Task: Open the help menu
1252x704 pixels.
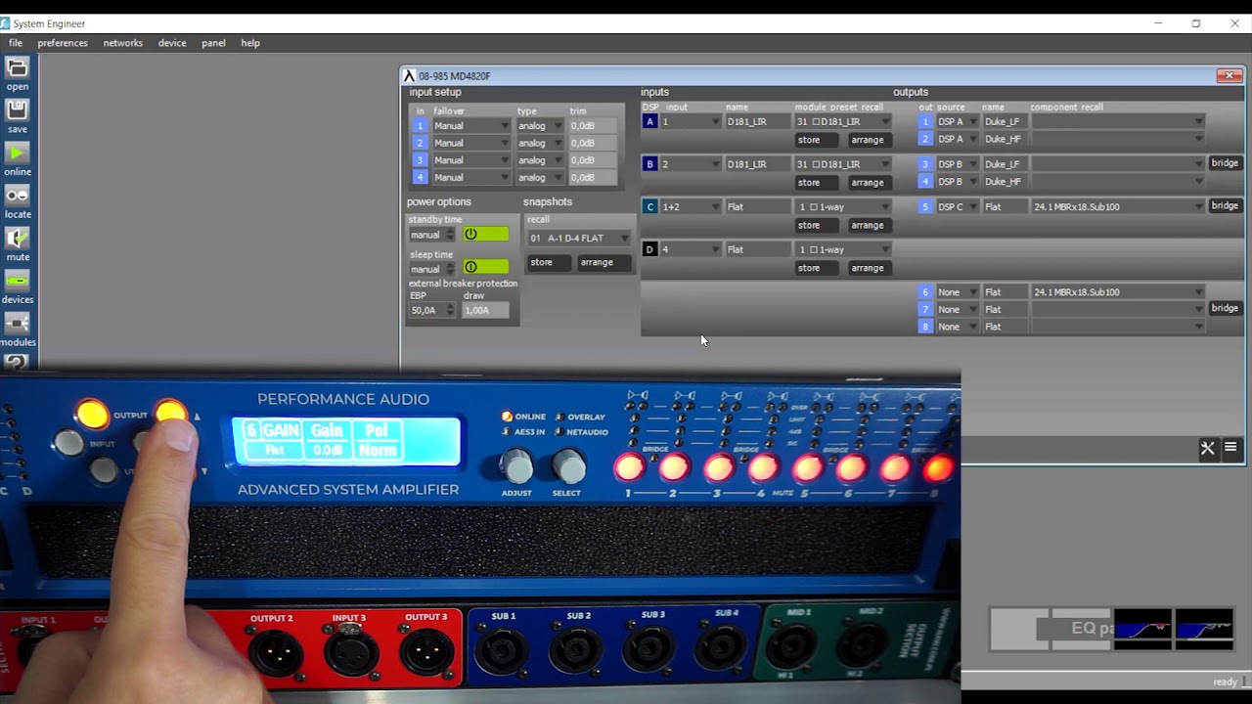Action: click(x=250, y=43)
